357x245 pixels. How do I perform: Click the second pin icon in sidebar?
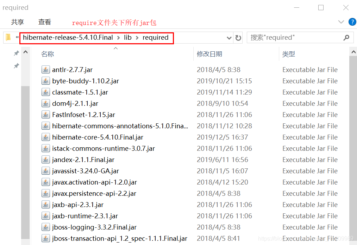[x=16, y=66]
